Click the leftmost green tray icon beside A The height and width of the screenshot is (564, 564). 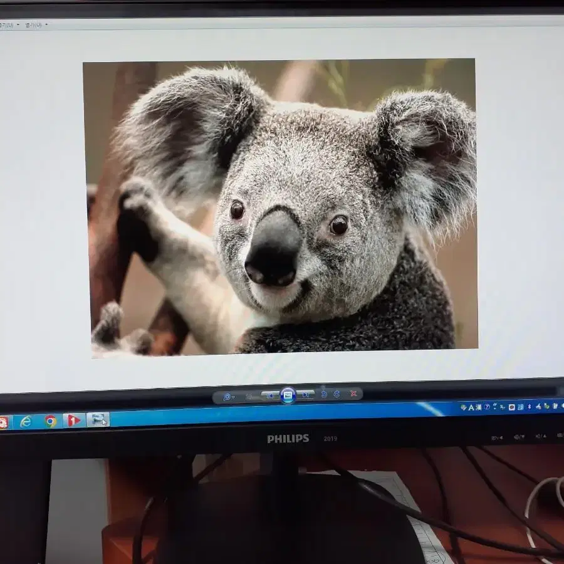(x=464, y=407)
